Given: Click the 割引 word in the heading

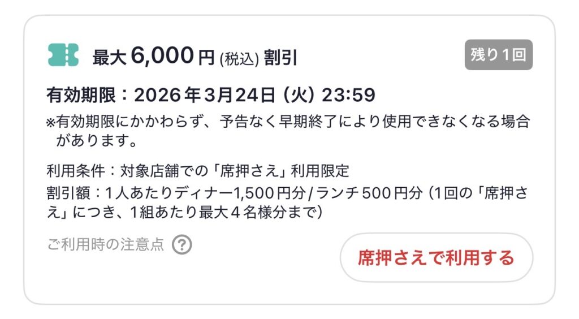Looking at the screenshot, I should [x=280, y=57].
